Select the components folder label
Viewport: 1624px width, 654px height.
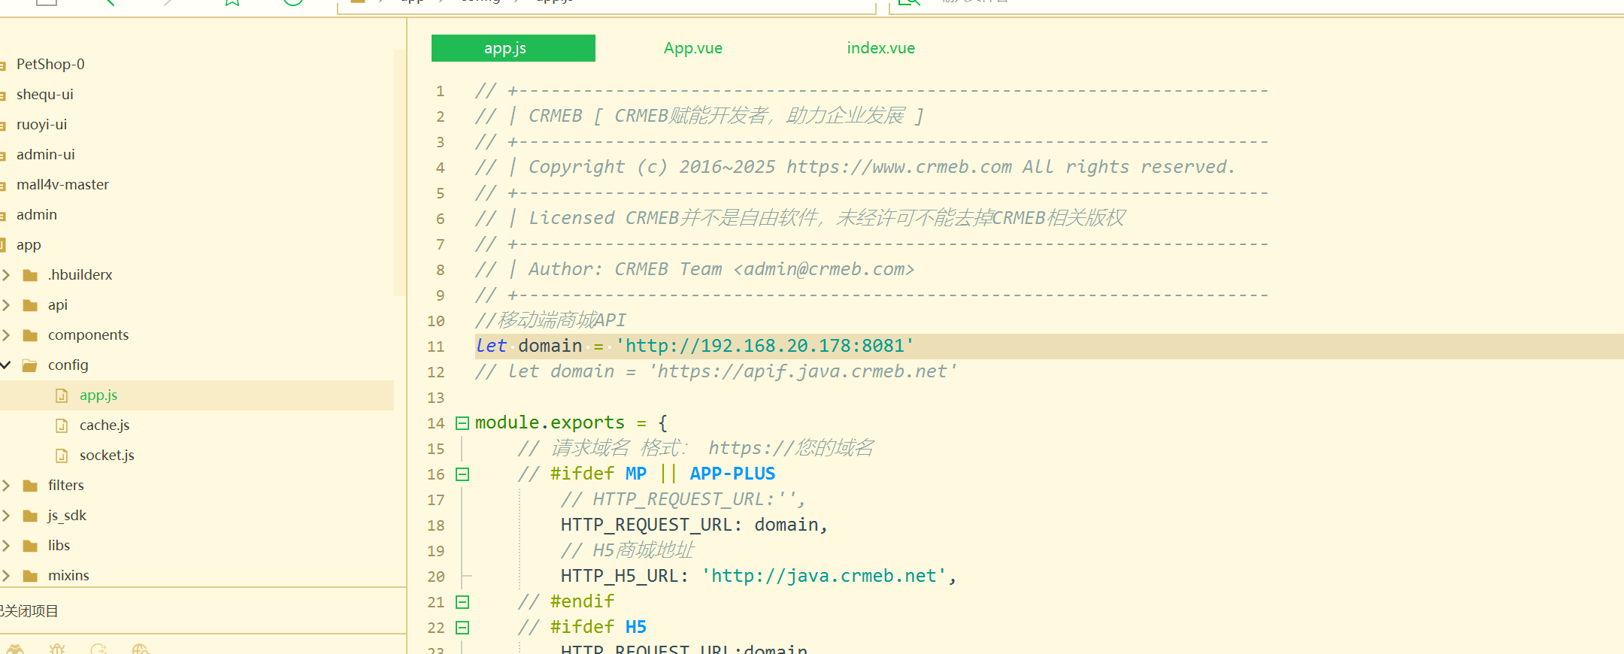88,335
